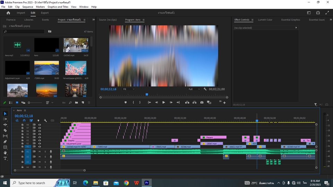
Task: Select the Pen tool in the toolbar
Action: tap(5, 141)
